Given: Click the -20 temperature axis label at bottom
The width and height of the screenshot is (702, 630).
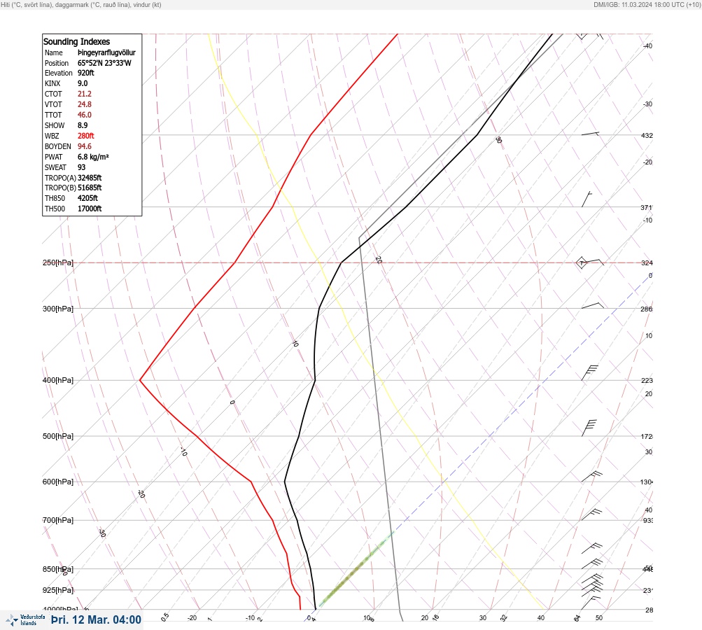Looking at the screenshot, I should 192,618.
